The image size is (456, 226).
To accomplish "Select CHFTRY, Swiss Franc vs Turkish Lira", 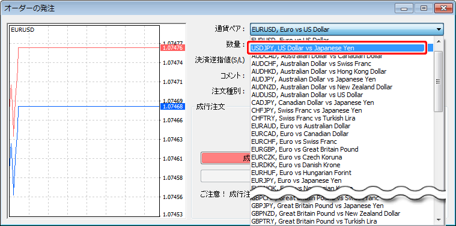I will 342,118.
